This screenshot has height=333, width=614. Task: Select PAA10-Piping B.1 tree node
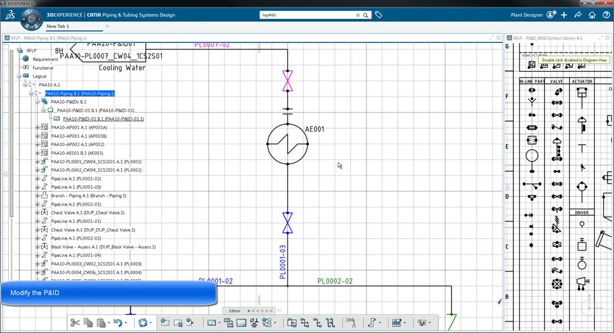(x=80, y=93)
